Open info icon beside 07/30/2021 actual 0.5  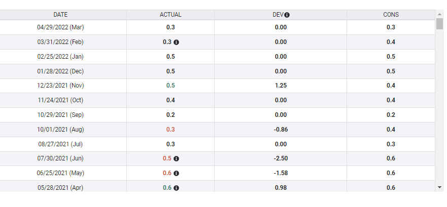(x=177, y=158)
